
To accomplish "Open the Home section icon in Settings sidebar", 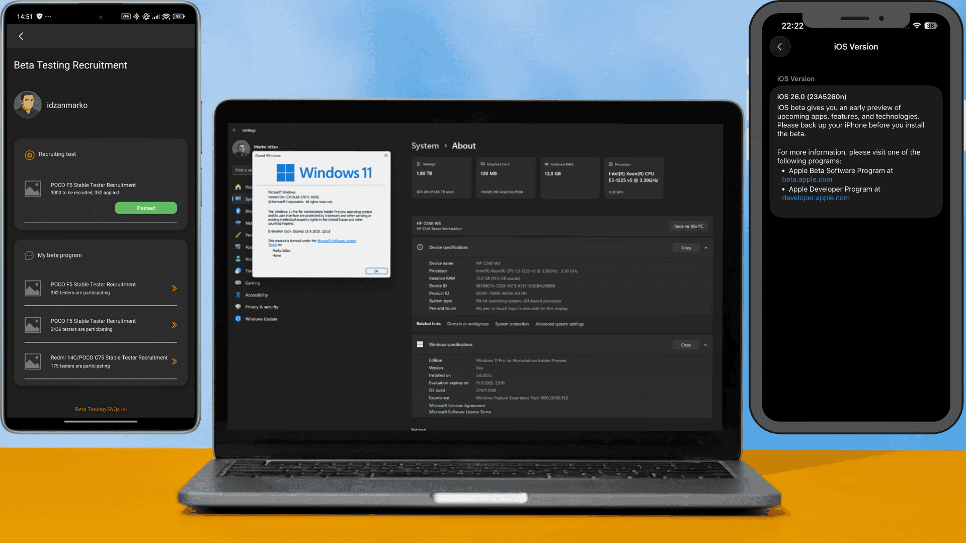I will click(x=238, y=187).
